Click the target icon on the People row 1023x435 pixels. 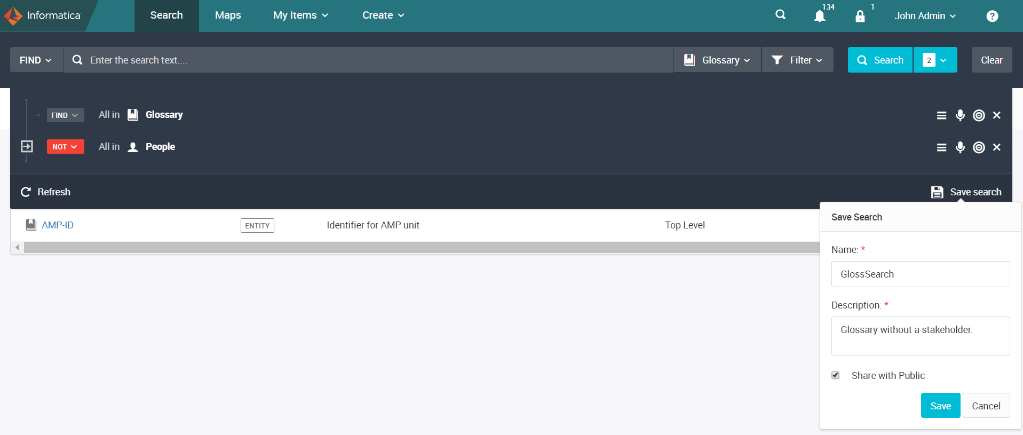(x=979, y=147)
